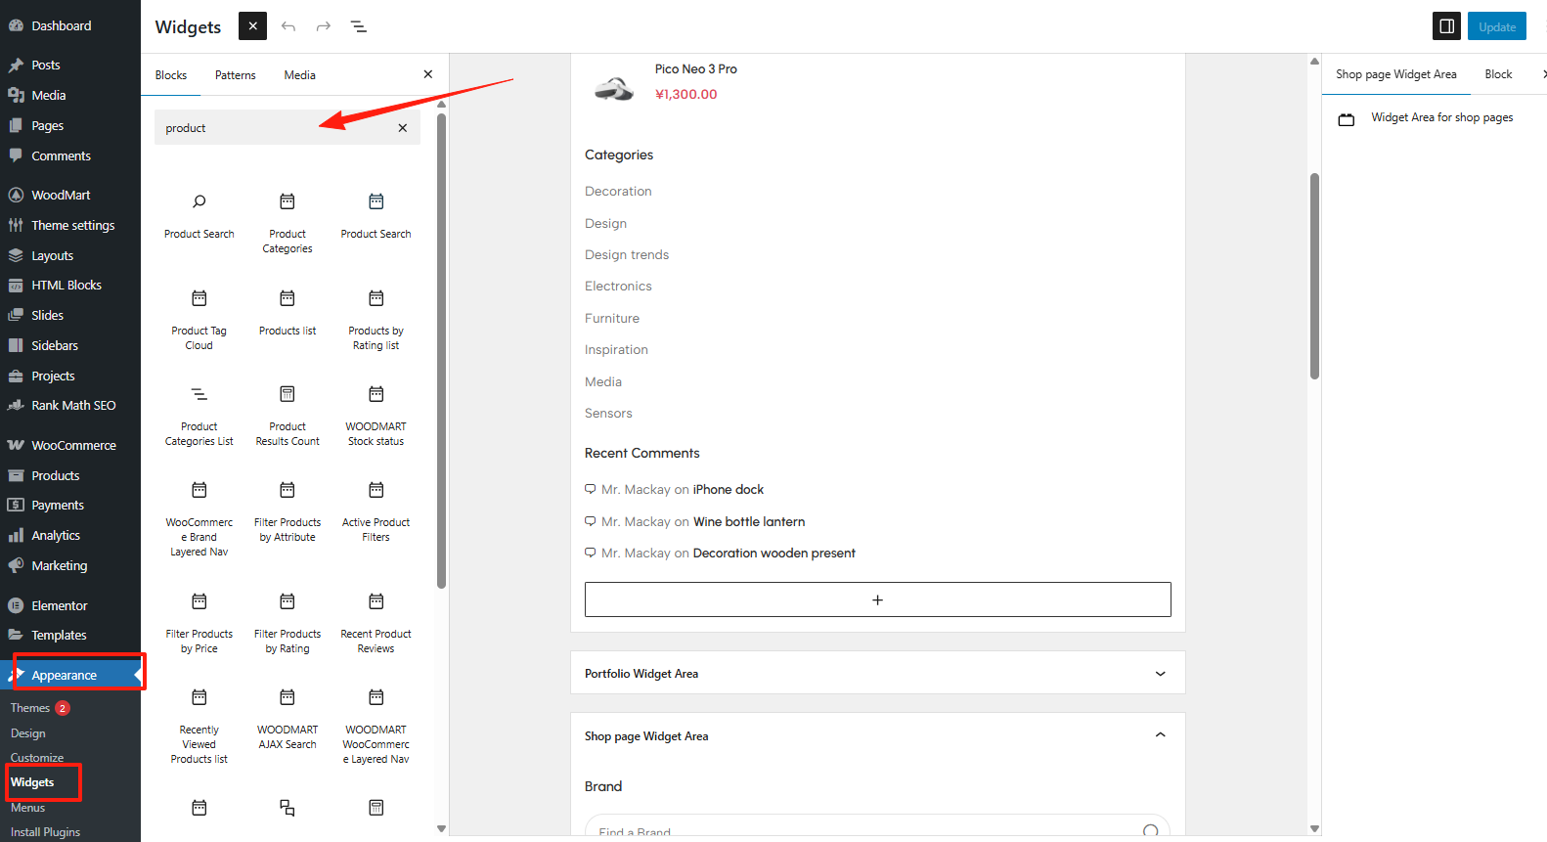Add the Product Categories widget block

287,222
